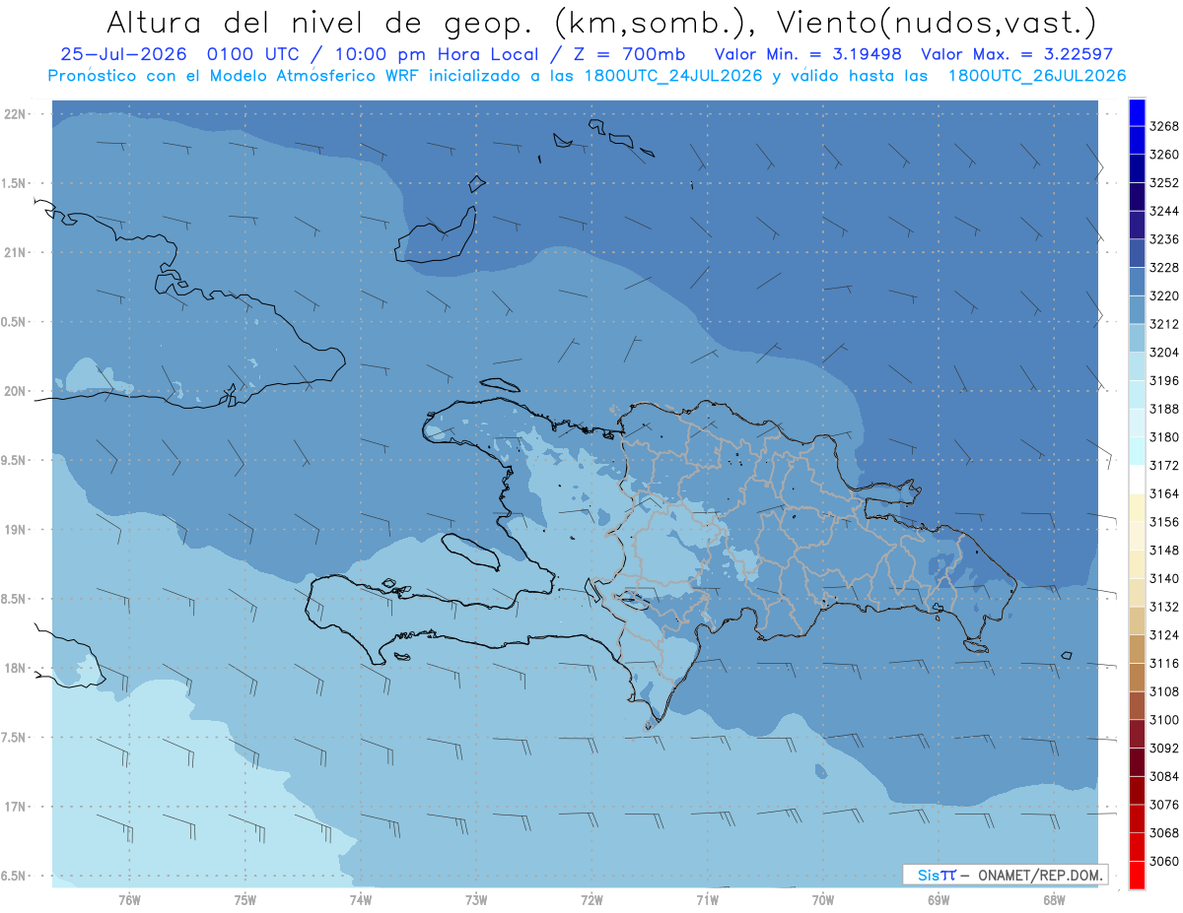Click the '70W' longitude label

click(x=823, y=899)
